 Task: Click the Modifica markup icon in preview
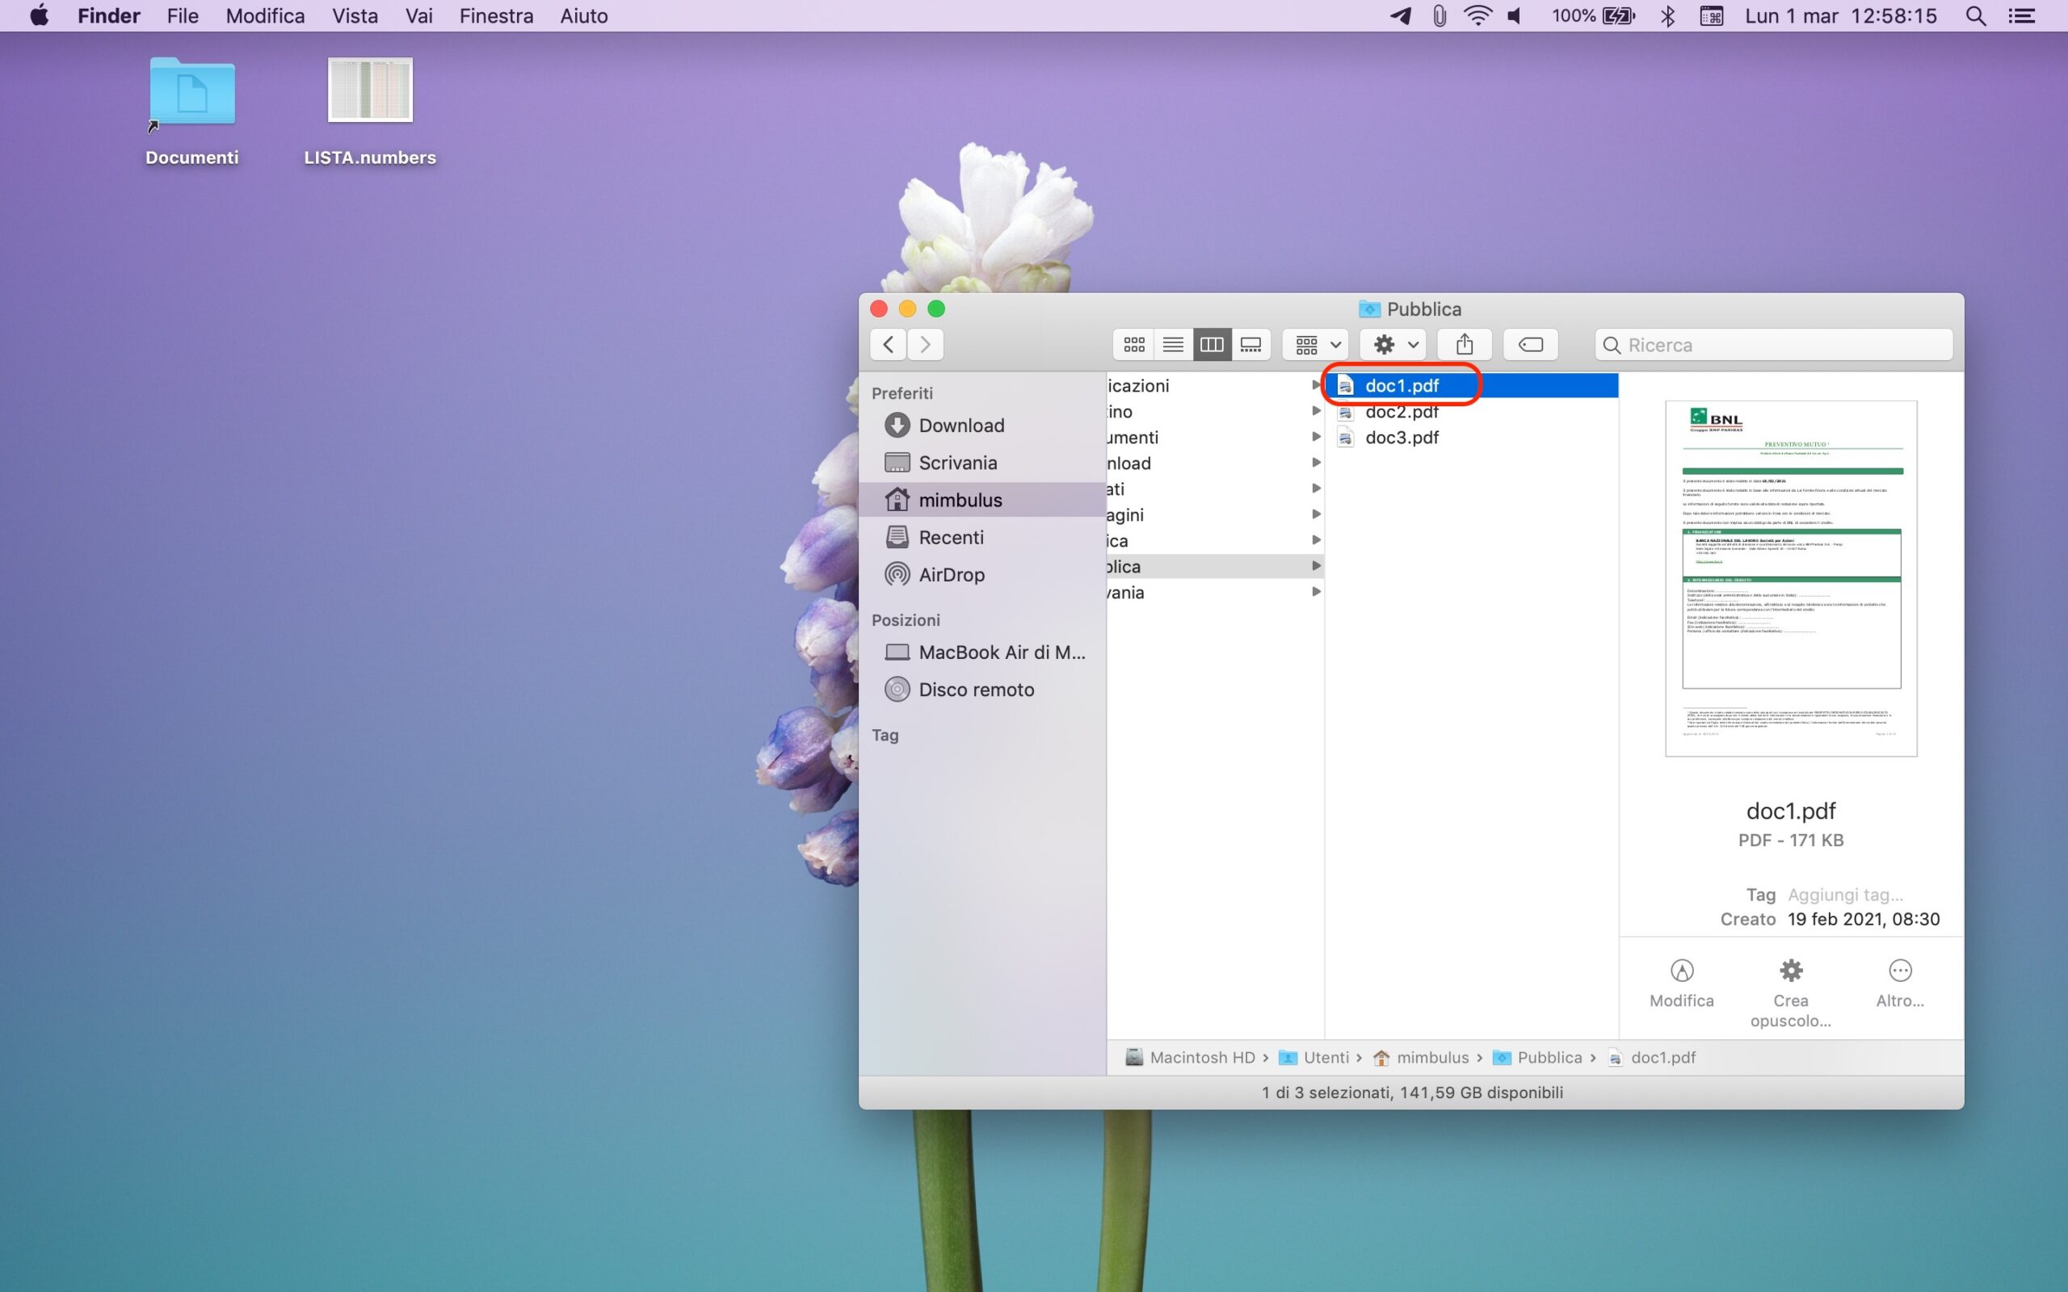(x=1681, y=971)
